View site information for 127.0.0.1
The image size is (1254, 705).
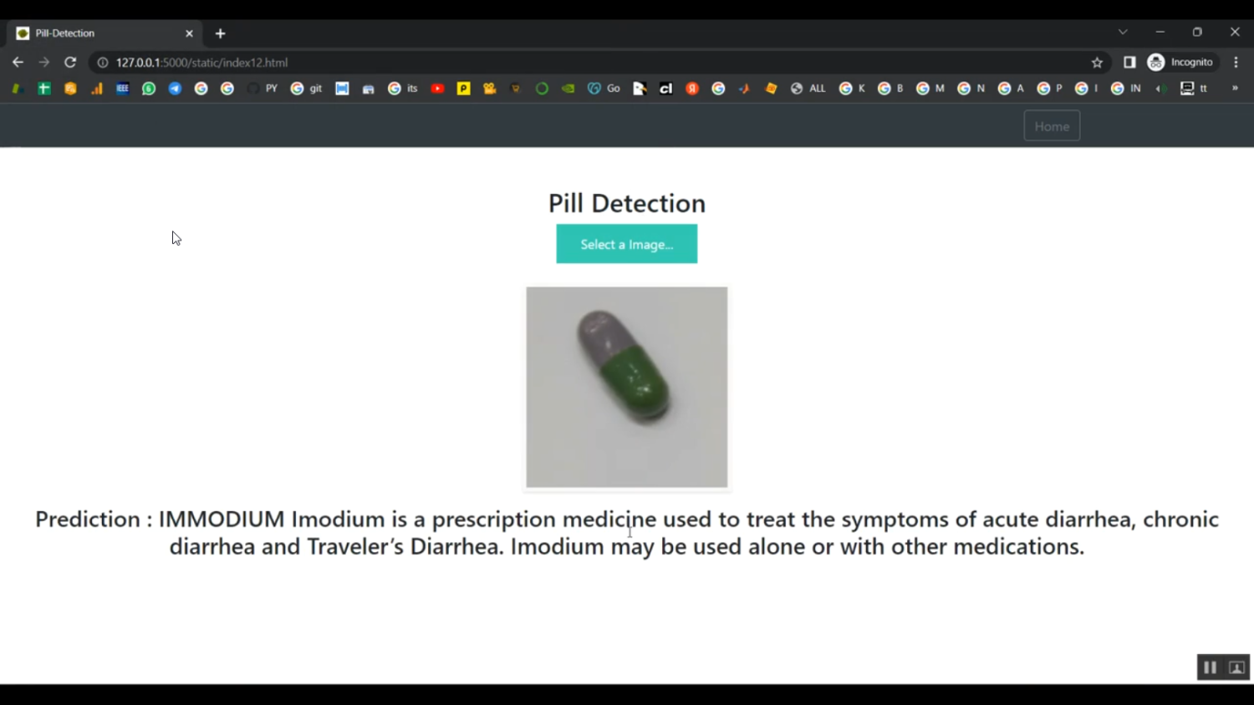point(103,63)
